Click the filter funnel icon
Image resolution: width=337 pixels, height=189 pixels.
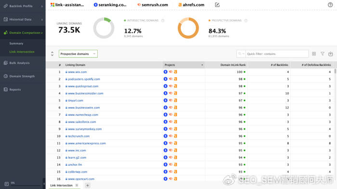point(323,54)
